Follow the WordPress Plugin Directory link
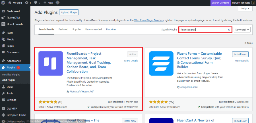The image size is (256, 123). pos(149,20)
